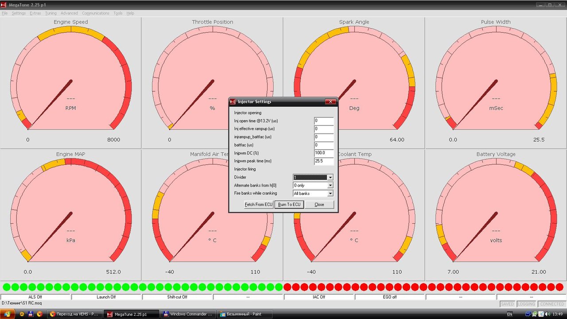Click the EN language indicator in tray
Image resolution: width=567 pixels, height=319 pixels.
pyautogui.click(x=509, y=314)
